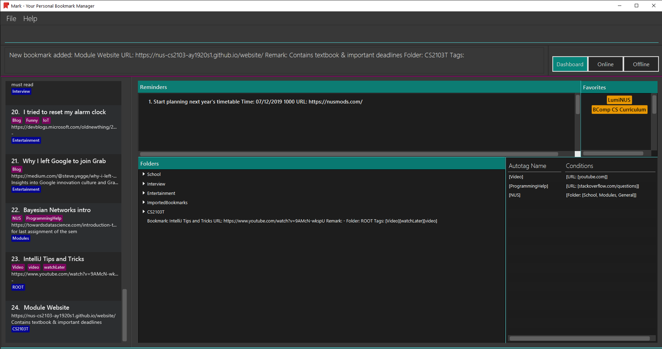Click the youtube.com condition cell
The width and height of the screenshot is (662, 349).
pos(586,177)
